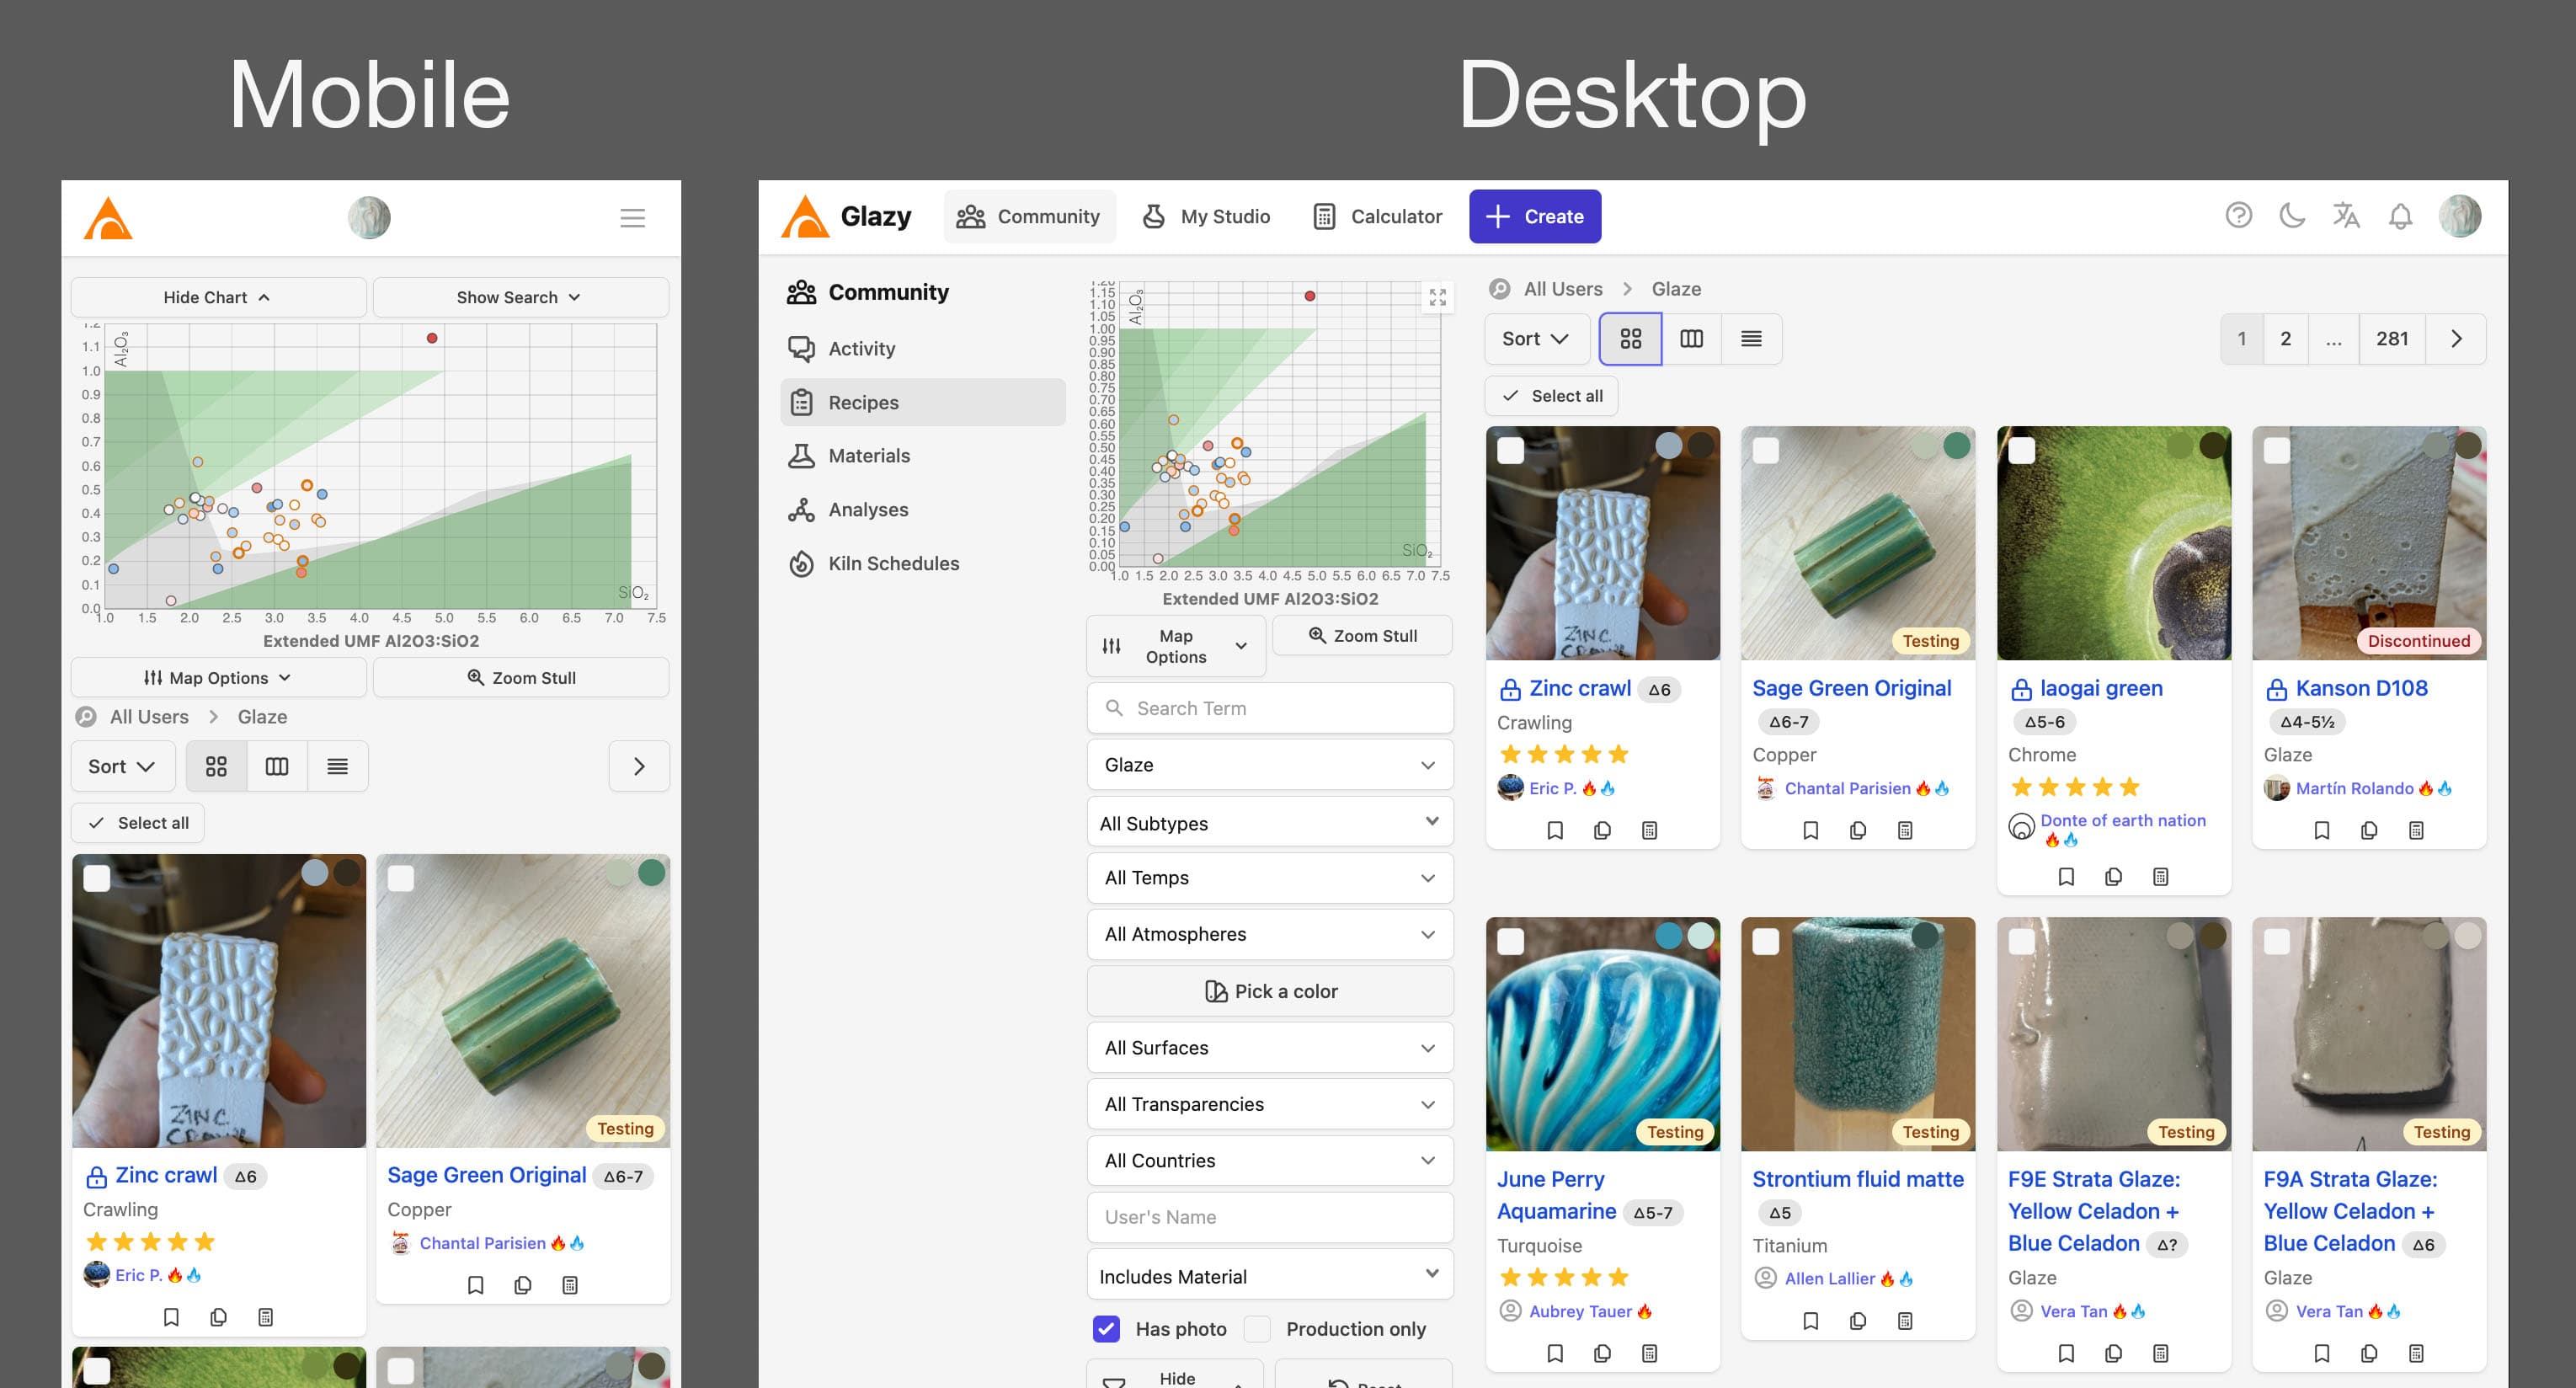This screenshot has width=2576, height=1388.
Task: Open Chantal Parisien's profile
Action: (1850, 788)
